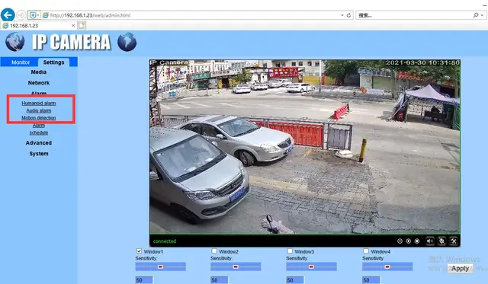
Task: Adjust the Window2 sensitivity slider
Action: coord(236,266)
